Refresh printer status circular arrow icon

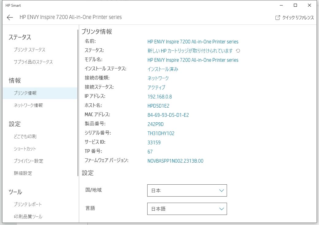click(x=238, y=51)
